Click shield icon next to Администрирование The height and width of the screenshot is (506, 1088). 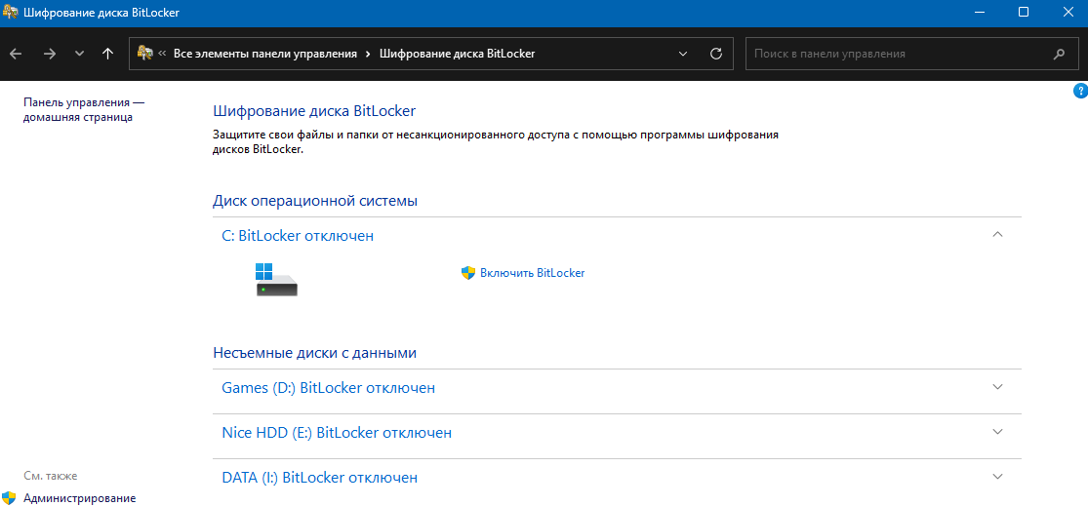coord(9,497)
